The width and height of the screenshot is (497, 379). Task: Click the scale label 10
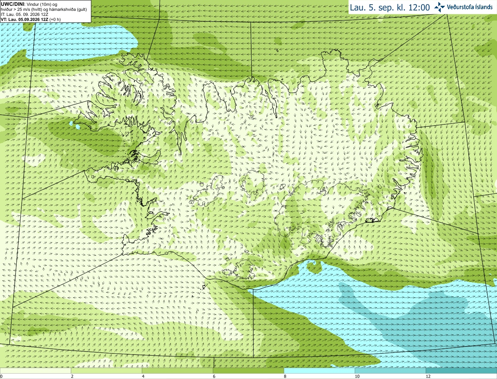(357, 376)
